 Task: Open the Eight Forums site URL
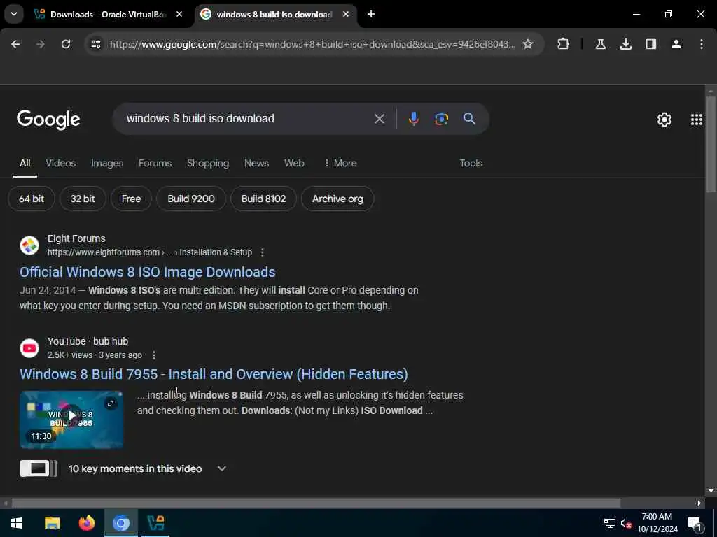150,252
